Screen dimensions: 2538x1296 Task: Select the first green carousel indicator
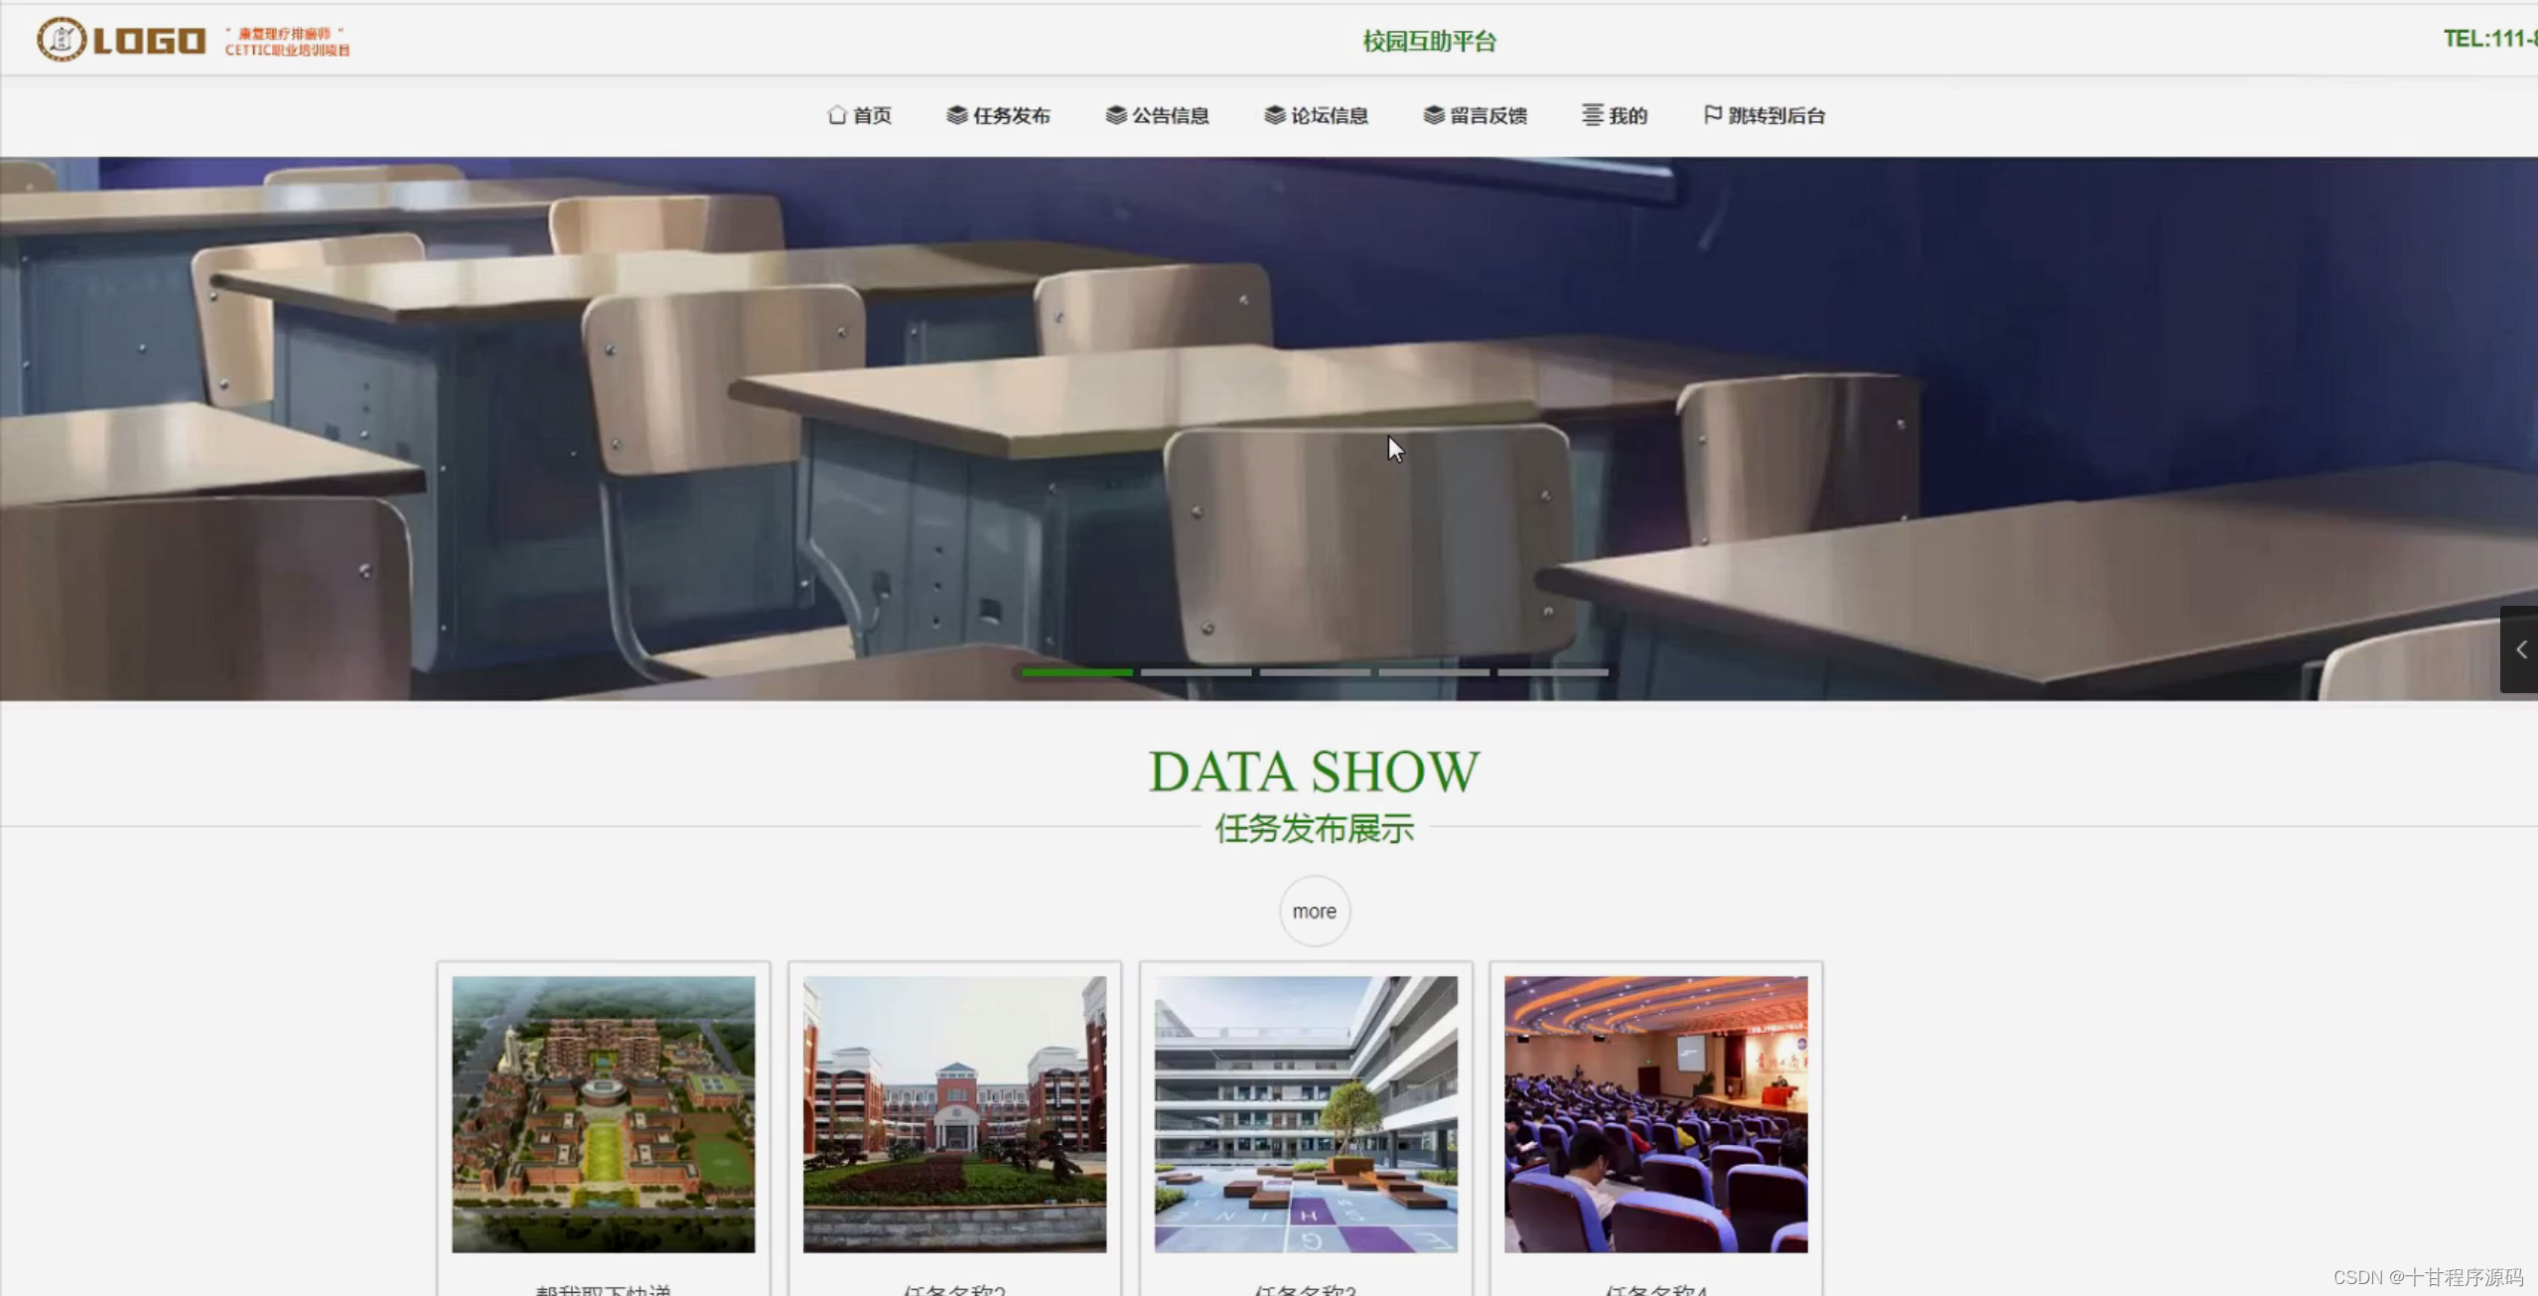pyautogui.click(x=1076, y=672)
